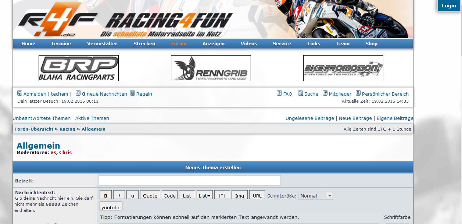Open the Forum menu item
Screen dimensions: 462x224
(179, 43)
